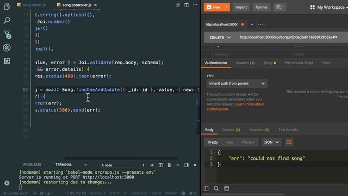The height and width of the screenshot is (196, 348).
Task: Switch to response Headers (6) tab
Action: (x=259, y=130)
